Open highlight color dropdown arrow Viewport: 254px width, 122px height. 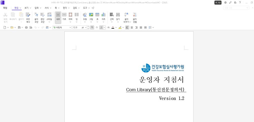coord(123,27)
